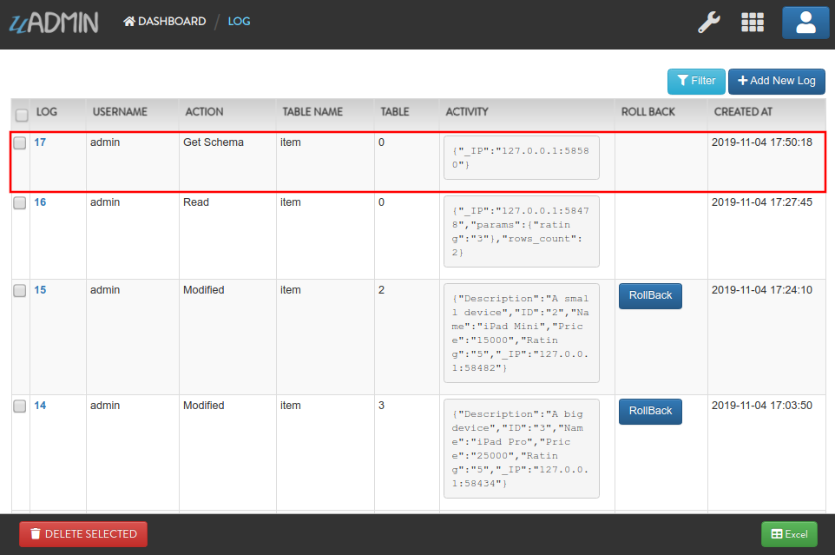Click timestamp 2019-11-04 17:50:18
This screenshot has height=555, width=835.
tap(761, 142)
